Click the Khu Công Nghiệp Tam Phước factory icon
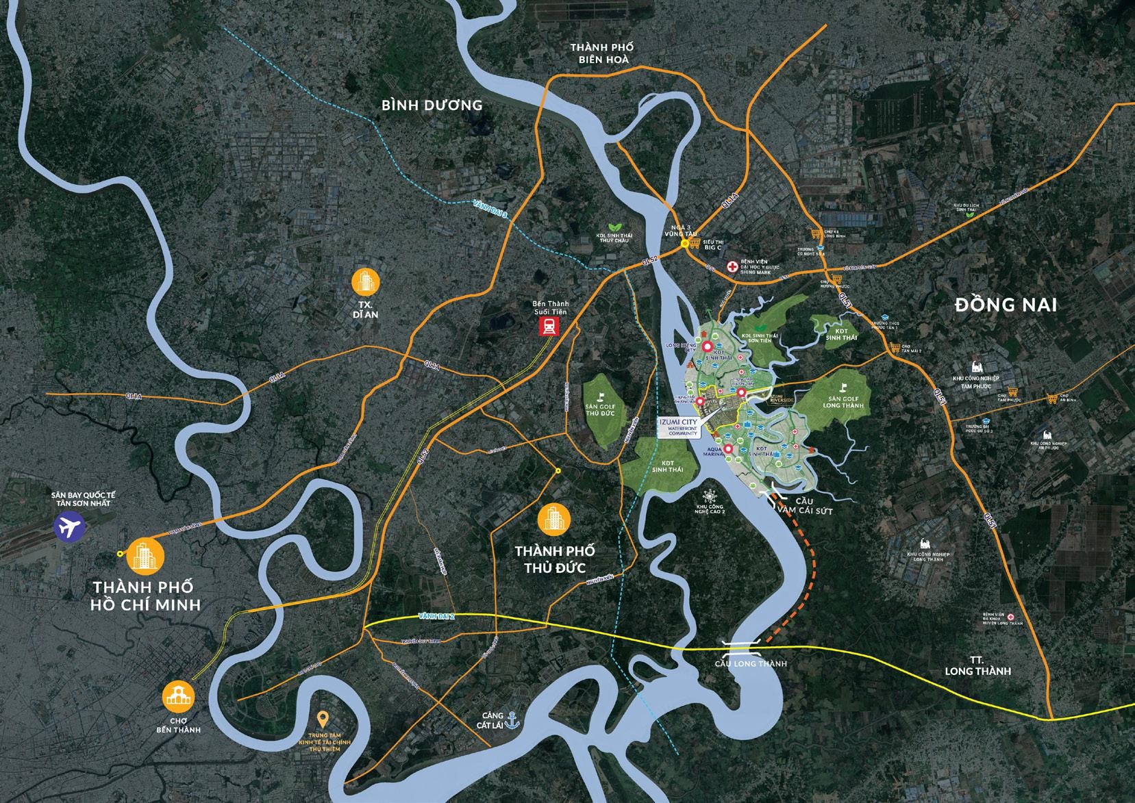 click(976, 368)
